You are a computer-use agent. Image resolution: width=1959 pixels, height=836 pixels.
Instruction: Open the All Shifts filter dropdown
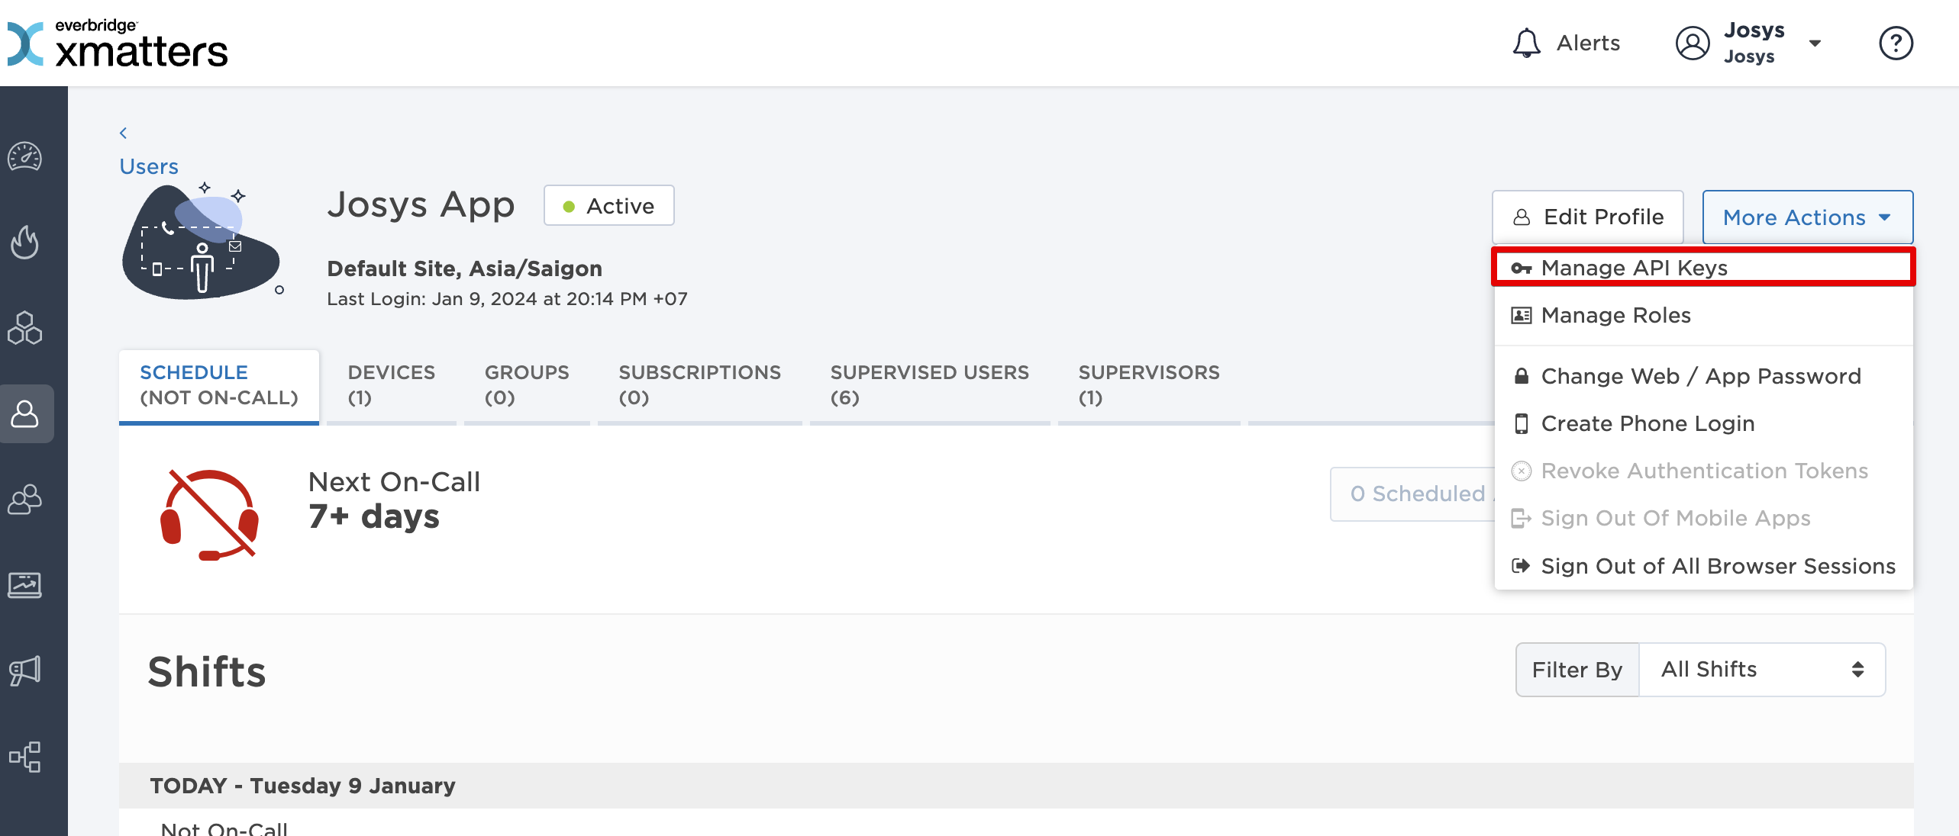[x=1761, y=670]
